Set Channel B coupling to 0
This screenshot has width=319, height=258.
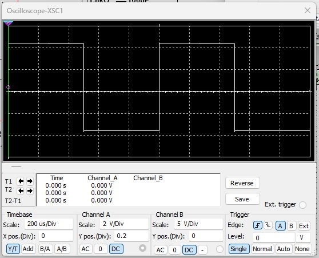coord(174,249)
